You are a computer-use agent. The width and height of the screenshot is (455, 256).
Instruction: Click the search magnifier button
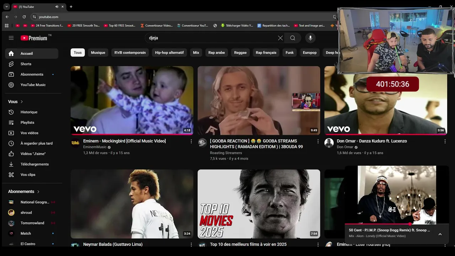tap(293, 38)
